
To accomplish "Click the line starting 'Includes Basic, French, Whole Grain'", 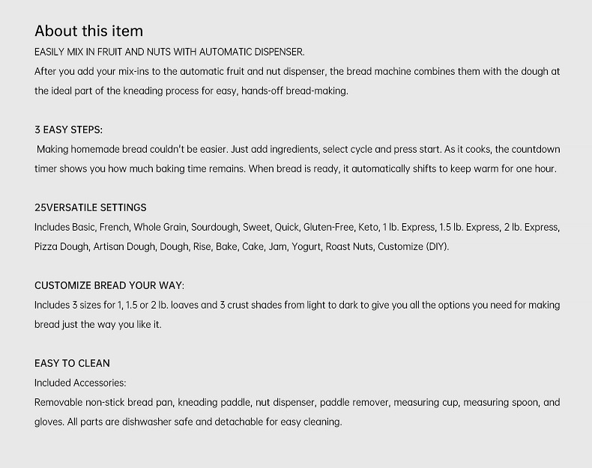I will 297,227.
